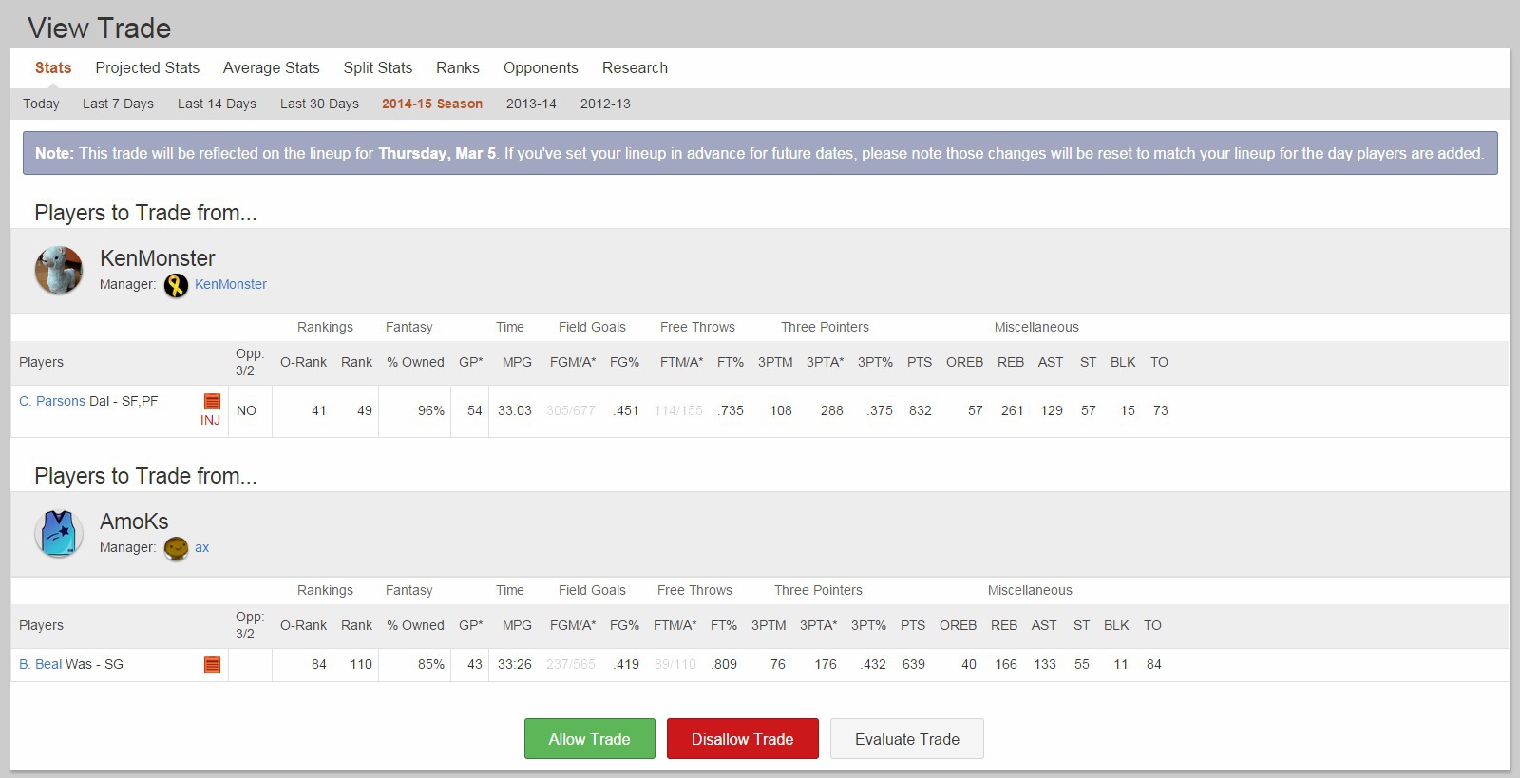The width and height of the screenshot is (1520, 778).
Task: Click NO opponent cell for Parsons
Action: point(247,410)
